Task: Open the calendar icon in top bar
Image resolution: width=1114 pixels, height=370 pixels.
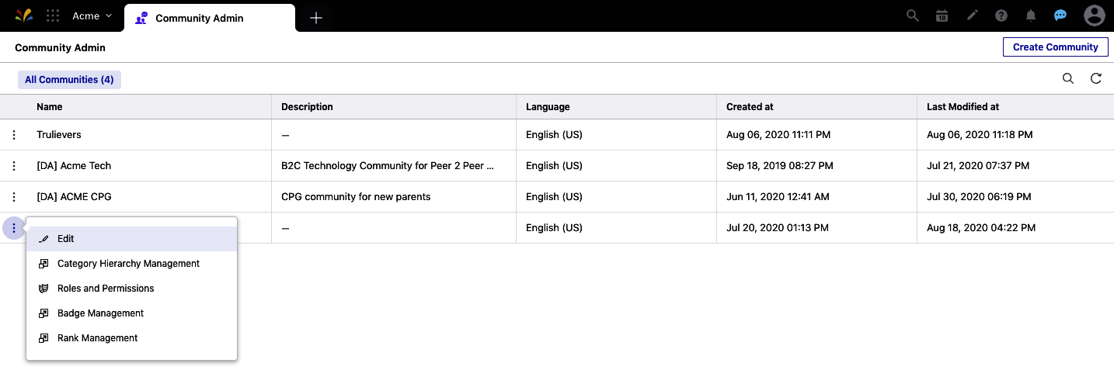Action: (942, 16)
